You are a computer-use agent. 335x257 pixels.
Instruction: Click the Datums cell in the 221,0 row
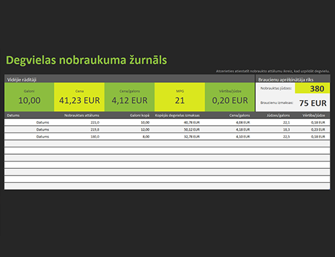pos(42,122)
